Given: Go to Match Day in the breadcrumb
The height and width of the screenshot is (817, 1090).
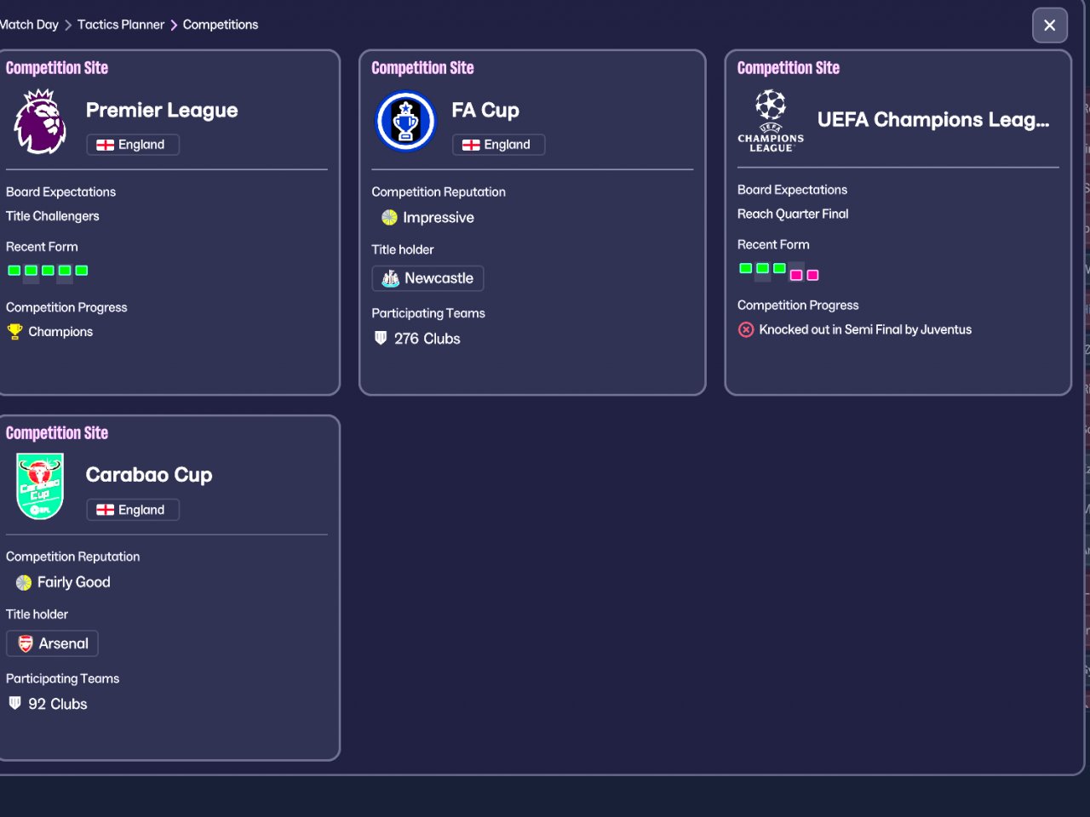Looking at the screenshot, I should coord(29,25).
